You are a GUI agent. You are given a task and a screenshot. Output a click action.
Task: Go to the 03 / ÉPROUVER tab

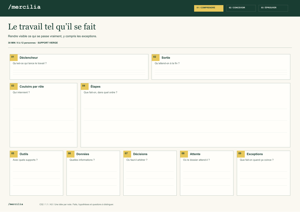[x=273, y=8]
